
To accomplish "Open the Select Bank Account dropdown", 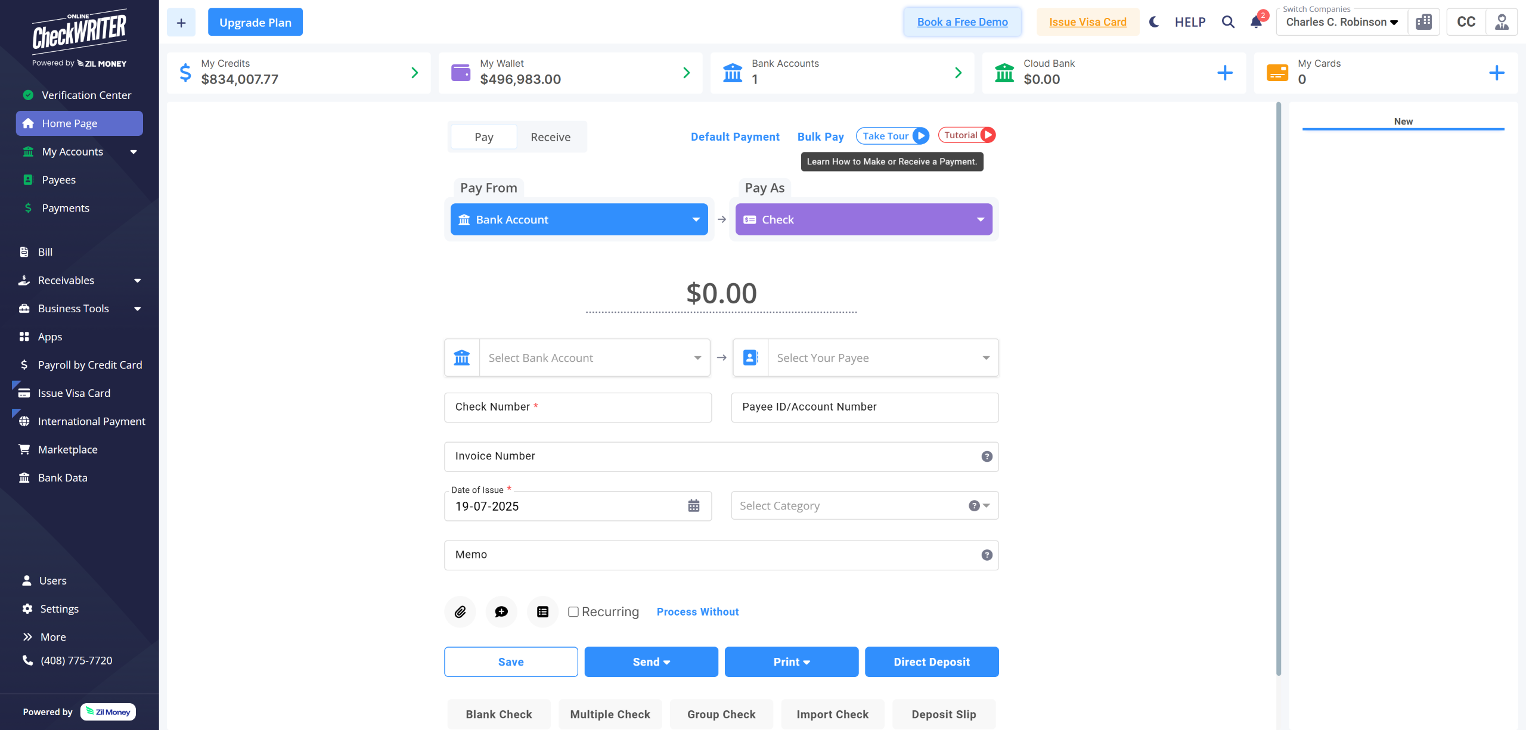I will [x=594, y=358].
